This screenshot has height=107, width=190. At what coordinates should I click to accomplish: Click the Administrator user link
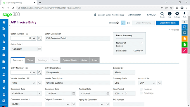click(134, 15)
